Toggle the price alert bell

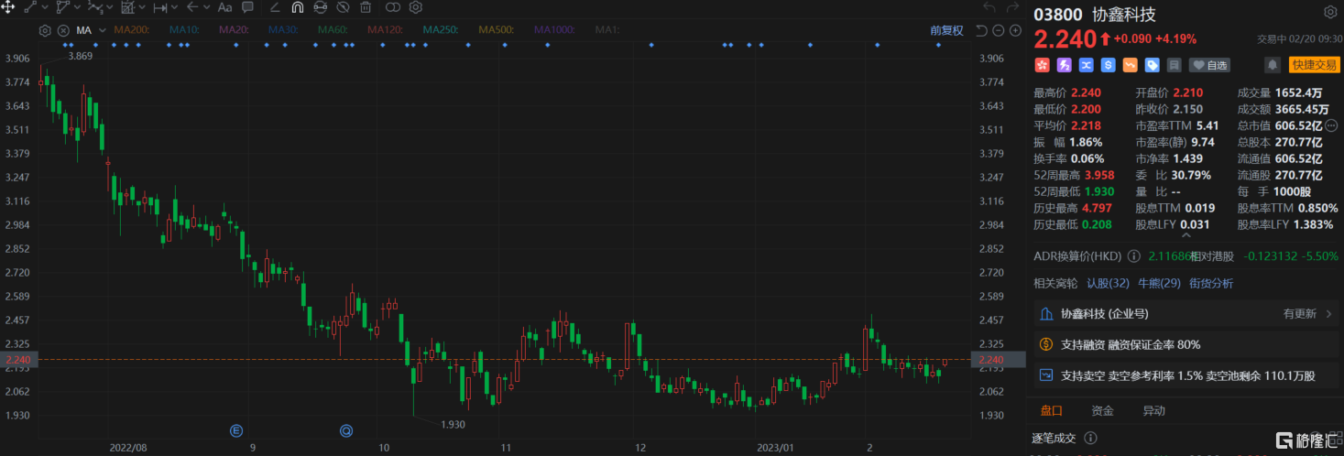(1273, 65)
